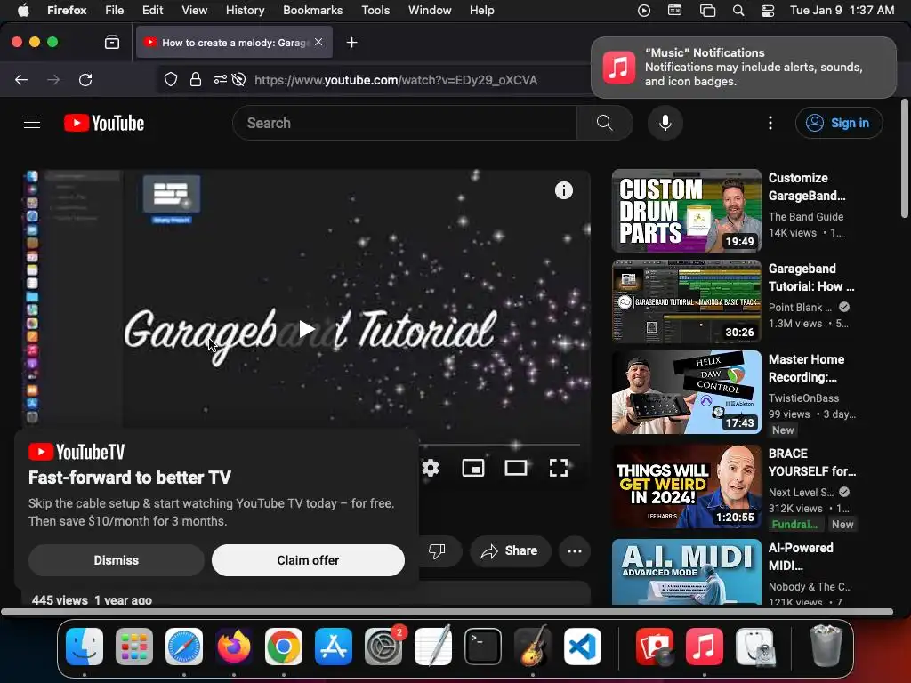Image resolution: width=911 pixels, height=683 pixels.
Task: Click the Sign in button
Action: tap(839, 123)
